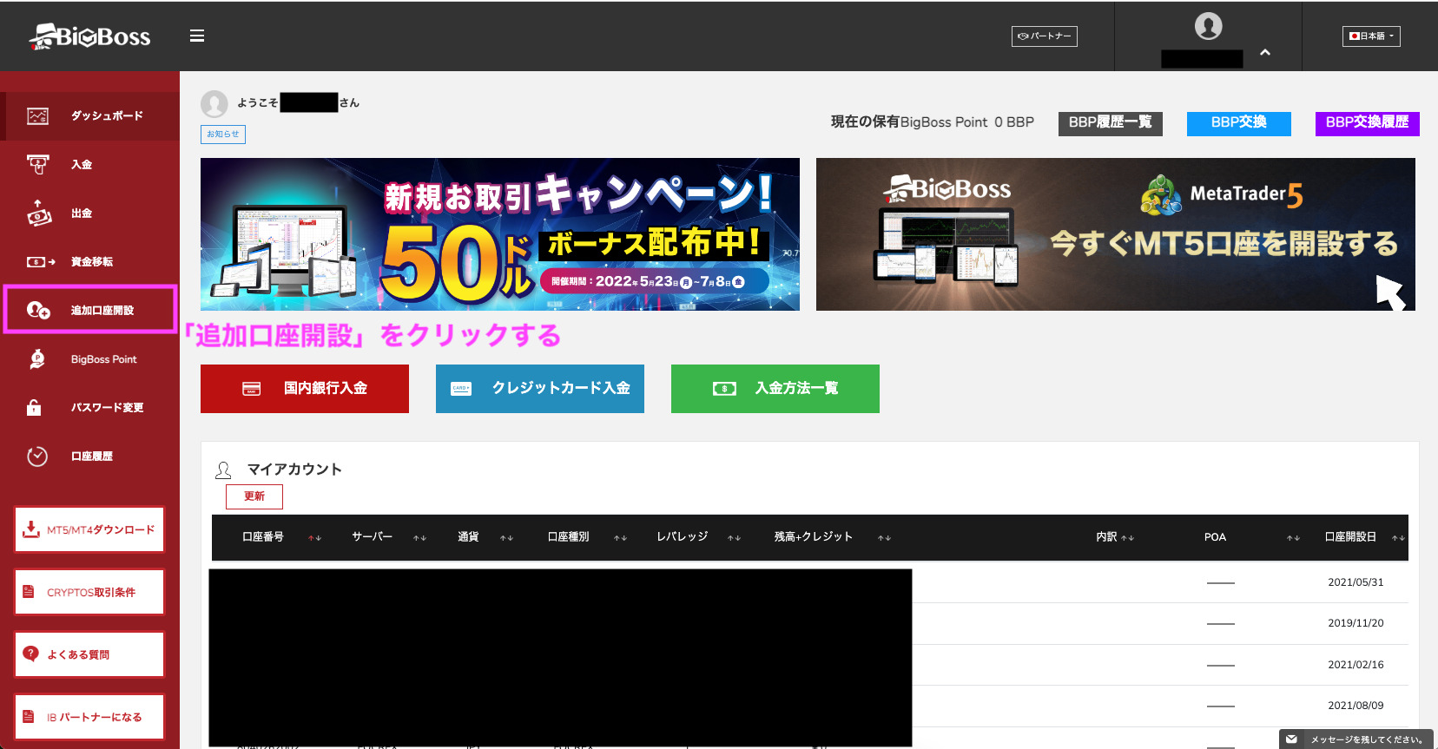Sort table by 口座種別 column arrows
This screenshot has height=749, width=1438.
tap(620, 538)
